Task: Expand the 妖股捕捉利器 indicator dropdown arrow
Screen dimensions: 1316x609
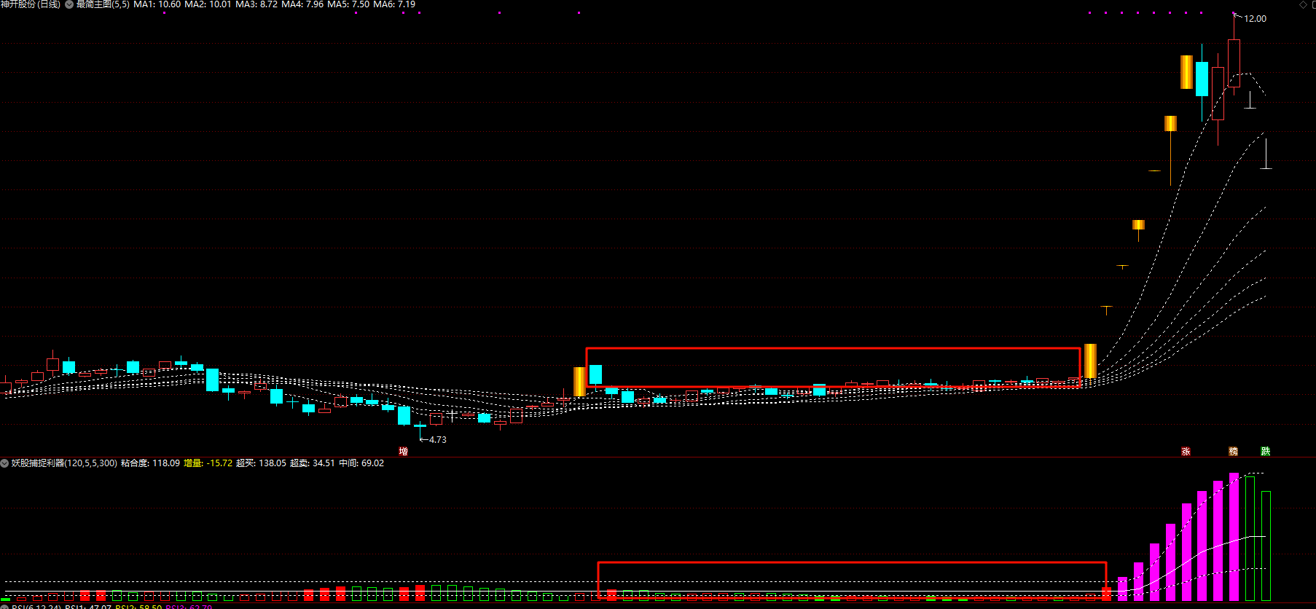Action: (4, 463)
